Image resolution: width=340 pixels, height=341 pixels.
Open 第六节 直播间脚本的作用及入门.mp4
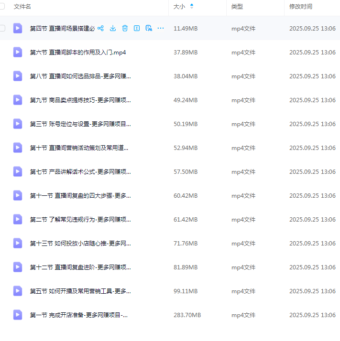point(78,53)
